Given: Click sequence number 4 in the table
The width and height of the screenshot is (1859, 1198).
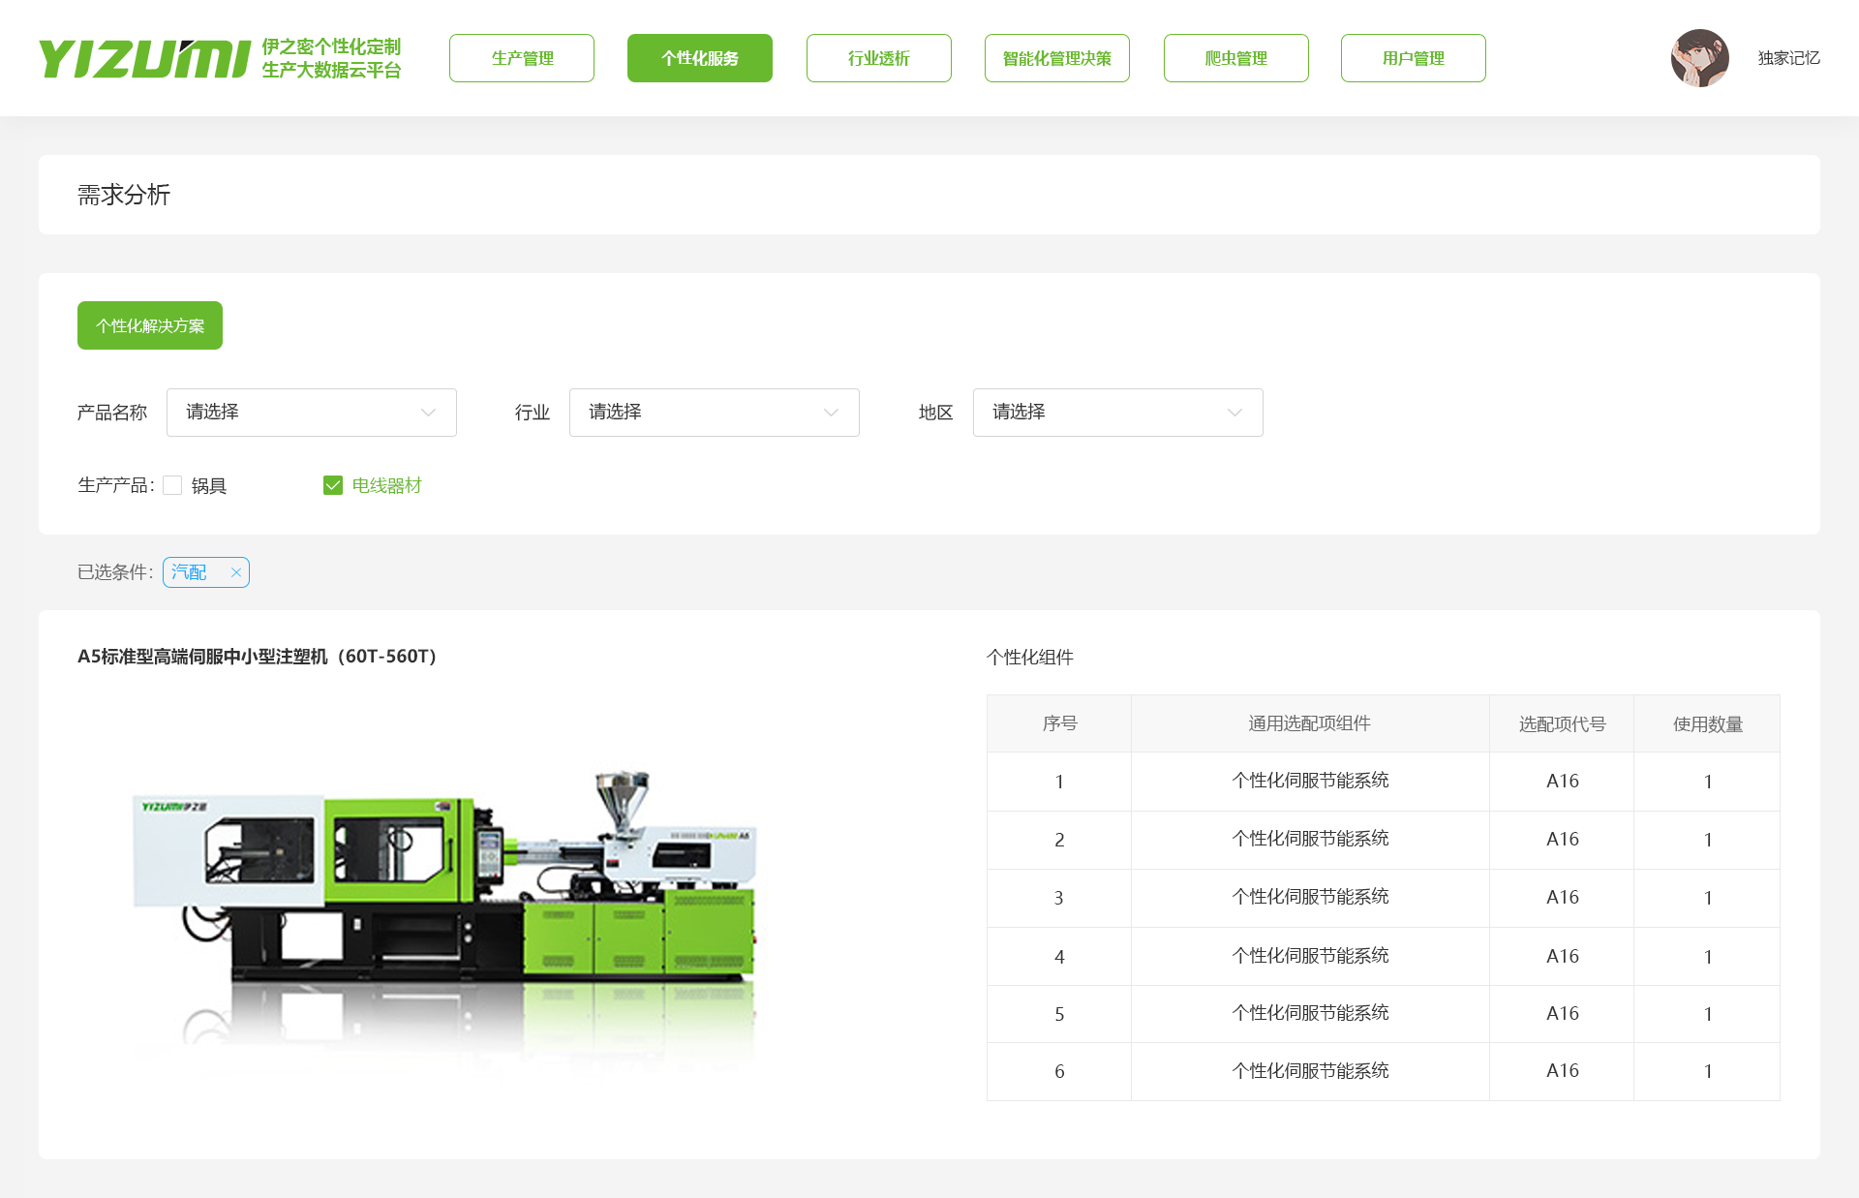Looking at the screenshot, I should click(x=1059, y=957).
